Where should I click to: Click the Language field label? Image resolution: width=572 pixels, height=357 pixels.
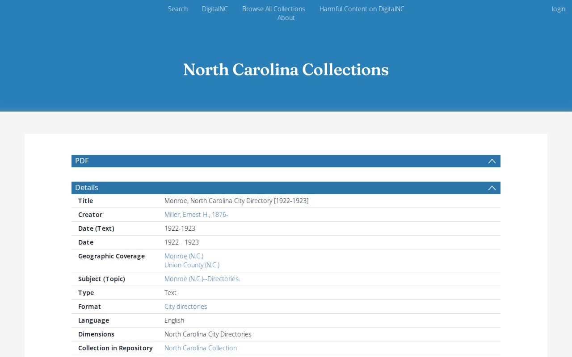tap(93, 320)
